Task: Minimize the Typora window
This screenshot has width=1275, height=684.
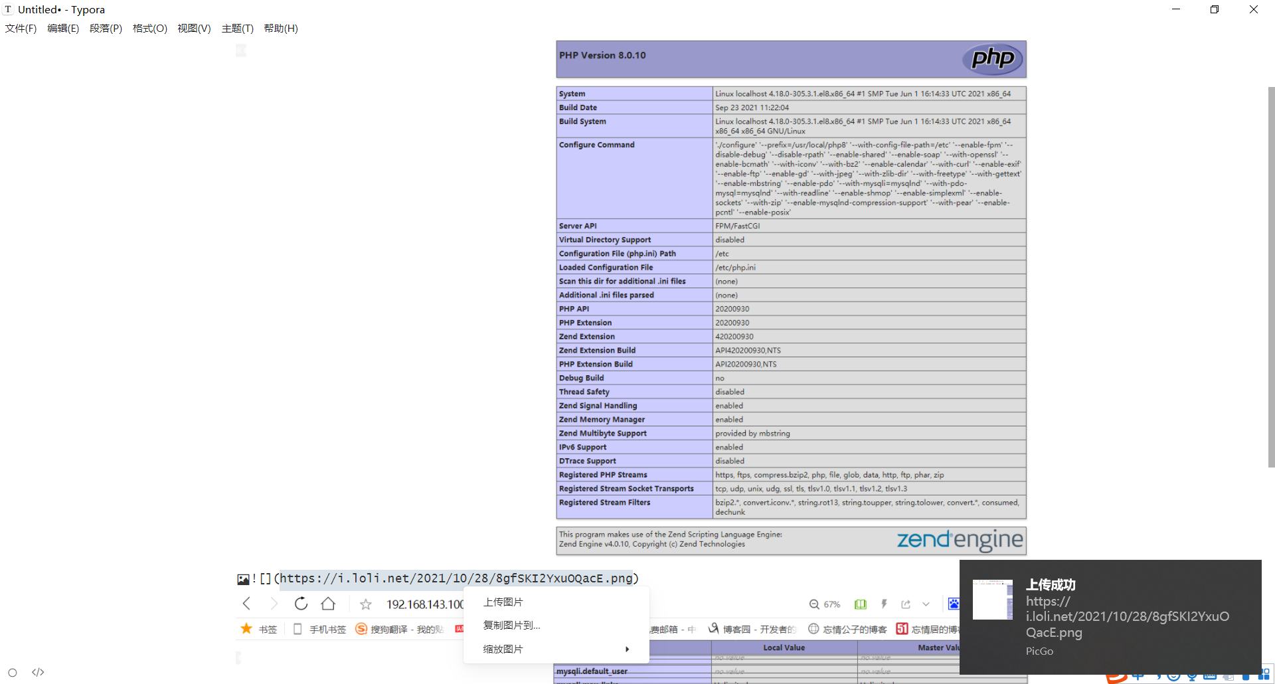Action: click(x=1176, y=9)
